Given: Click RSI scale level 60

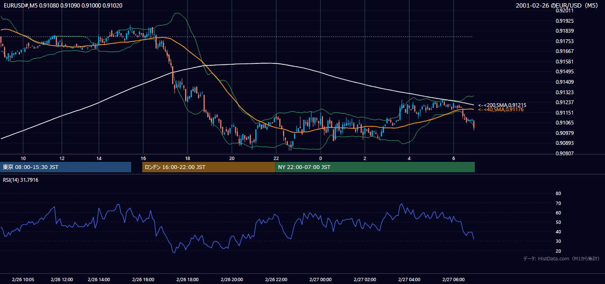Looking at the screenshot, I should (558, 213).
